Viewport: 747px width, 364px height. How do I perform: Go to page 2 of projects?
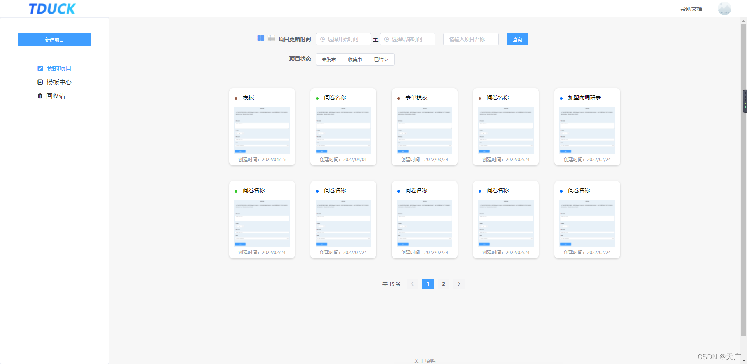pyautogui.click(x=444, y=284)
